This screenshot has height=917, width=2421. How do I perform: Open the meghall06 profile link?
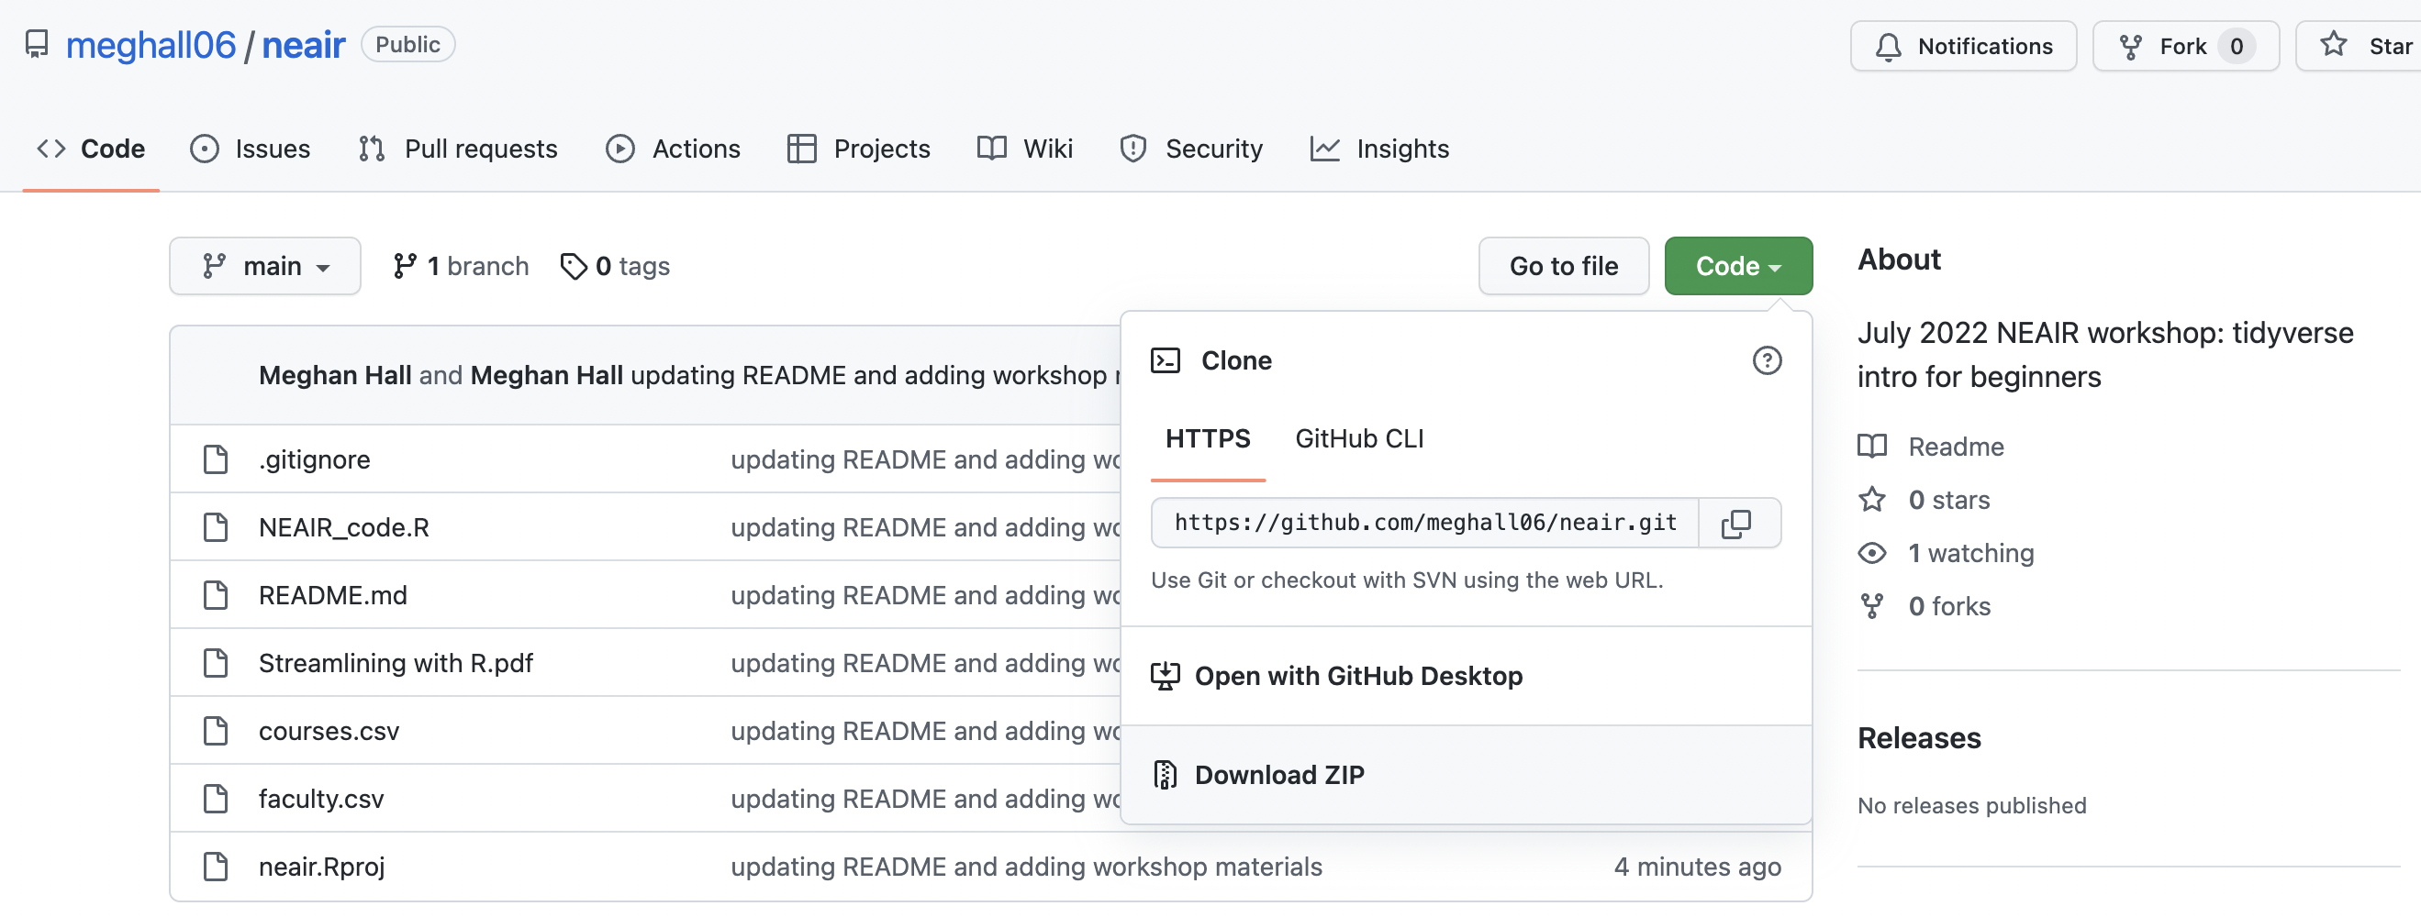pyautogui.click(x=151, y=45)
